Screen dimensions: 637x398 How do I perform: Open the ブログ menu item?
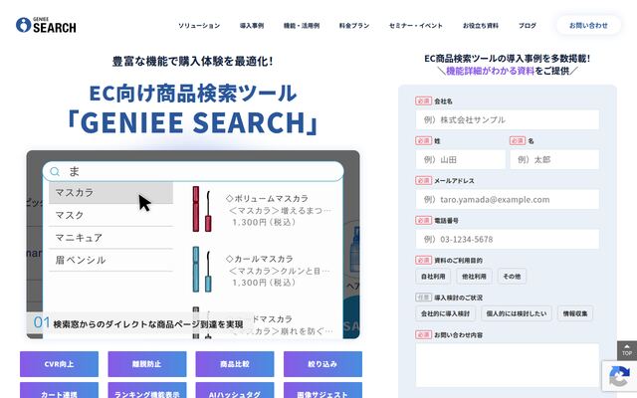coord(528,26)
